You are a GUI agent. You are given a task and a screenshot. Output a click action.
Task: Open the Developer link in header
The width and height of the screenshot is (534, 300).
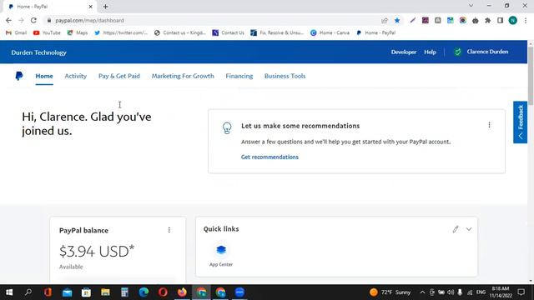pyautogui.click(x=404, y=52)
